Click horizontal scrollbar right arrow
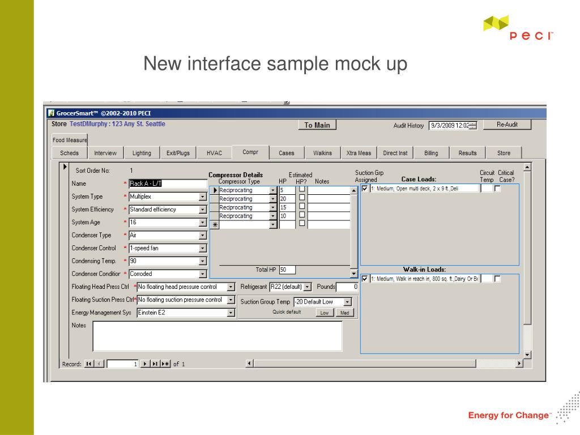The image size is (580, 435). coord(519,364)
